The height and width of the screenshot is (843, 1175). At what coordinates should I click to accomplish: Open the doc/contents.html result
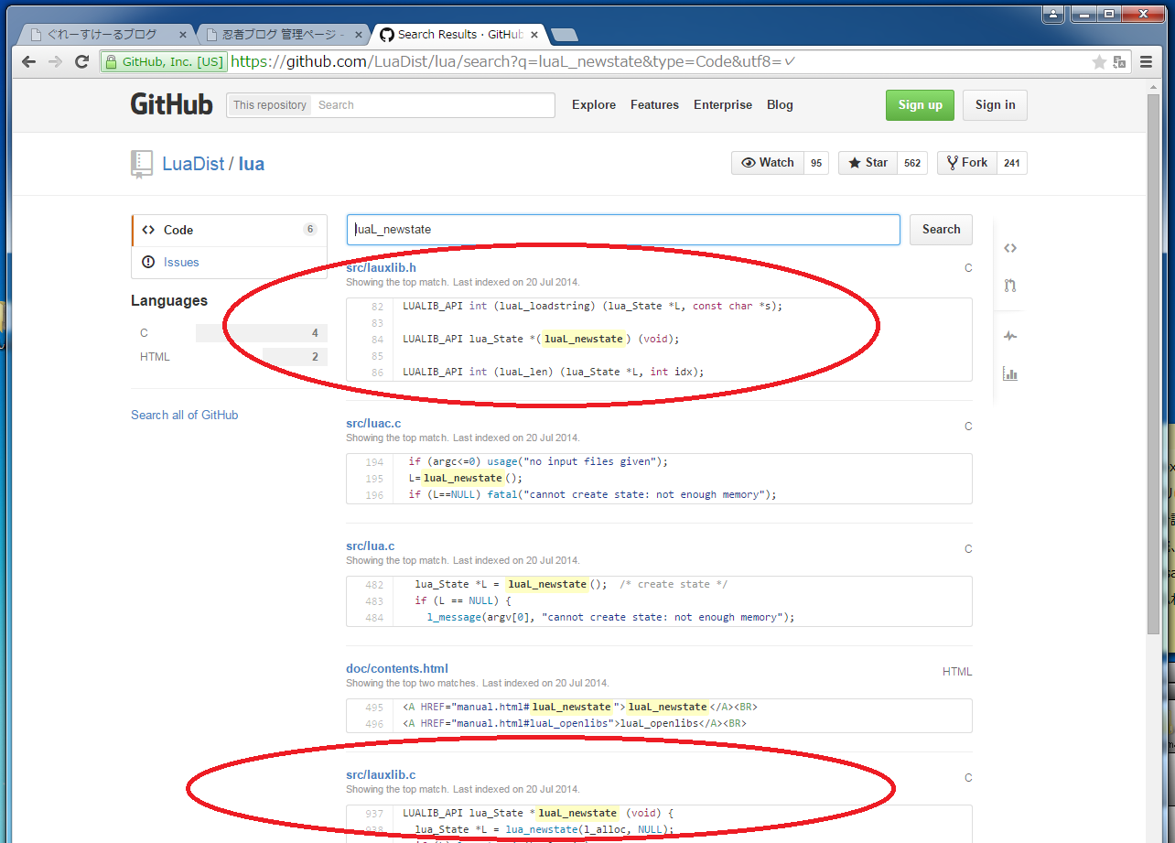[x=397, y=668]
